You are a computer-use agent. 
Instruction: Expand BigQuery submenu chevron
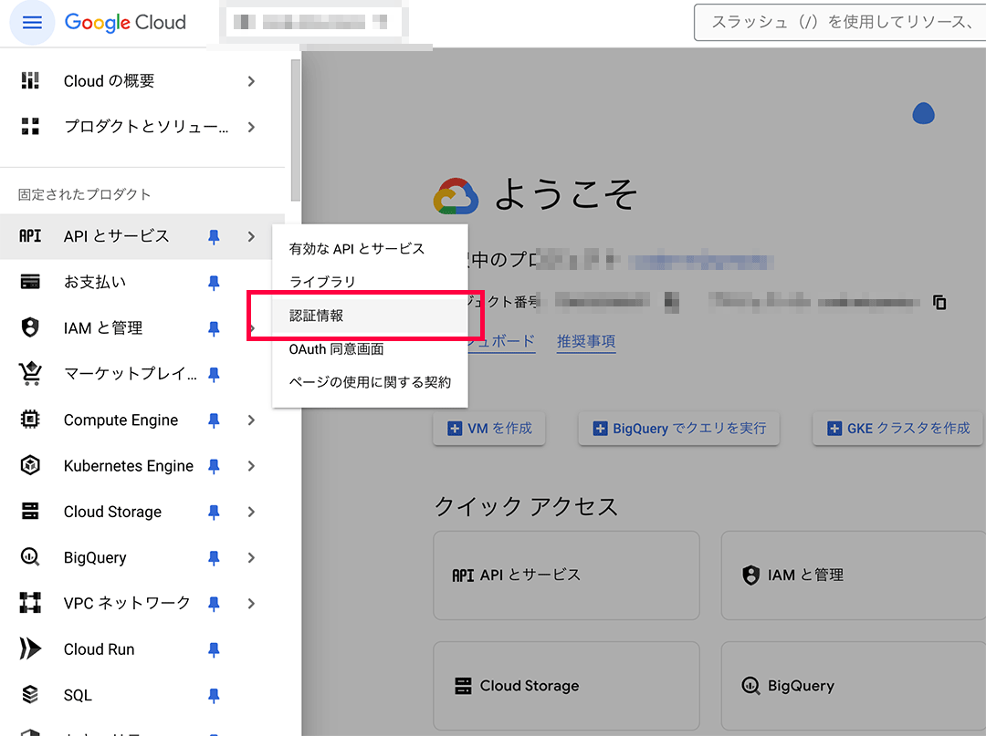click(x=251, y=557)
